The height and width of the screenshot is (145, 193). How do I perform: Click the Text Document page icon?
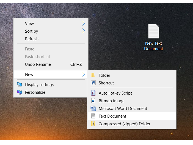click(x=93, y=116)
